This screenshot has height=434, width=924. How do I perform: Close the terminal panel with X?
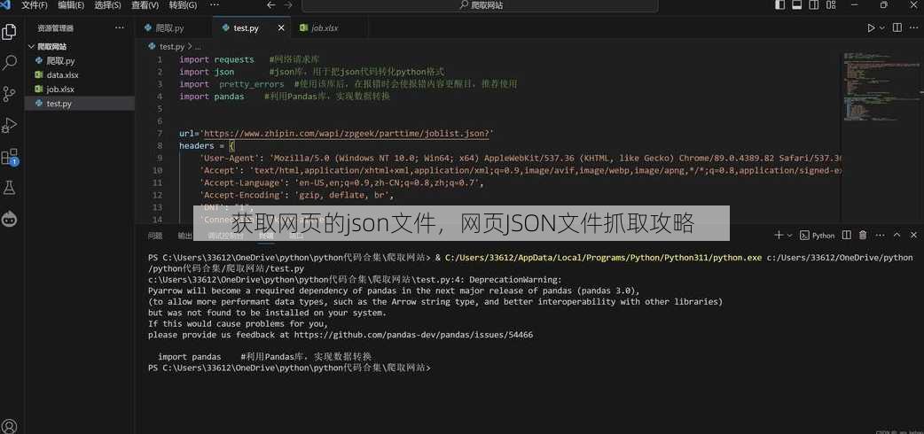click(913, 235)
